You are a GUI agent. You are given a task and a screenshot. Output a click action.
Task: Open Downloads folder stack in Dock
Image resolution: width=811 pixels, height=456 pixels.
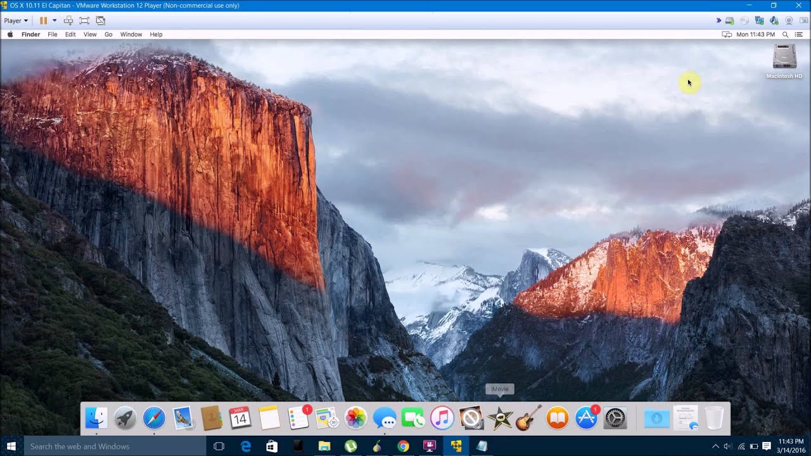pyautogui.click(x=656, y=418)
